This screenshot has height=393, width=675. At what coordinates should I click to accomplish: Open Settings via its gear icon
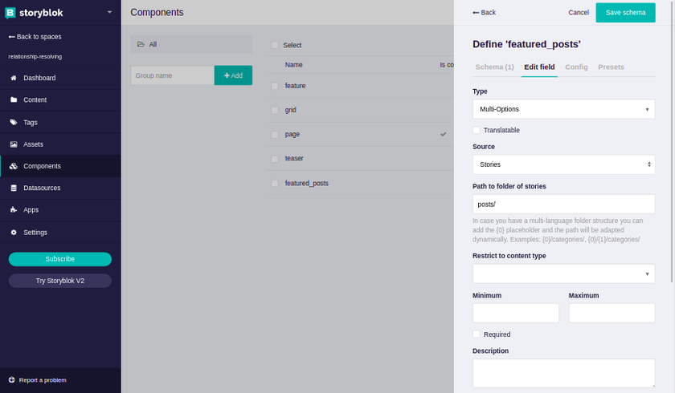(x=14, y=233)
